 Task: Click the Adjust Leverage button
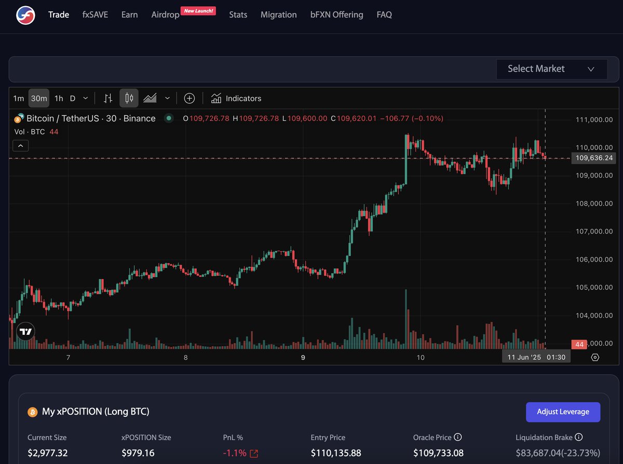coord(563,412)
